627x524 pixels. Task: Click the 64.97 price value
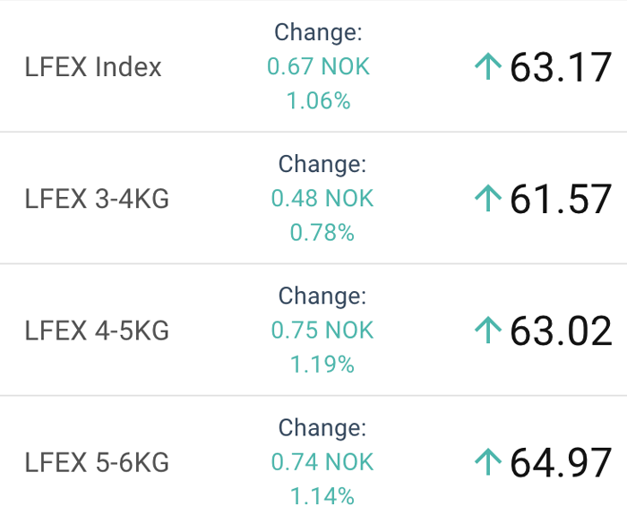click(x=561, y=463)
